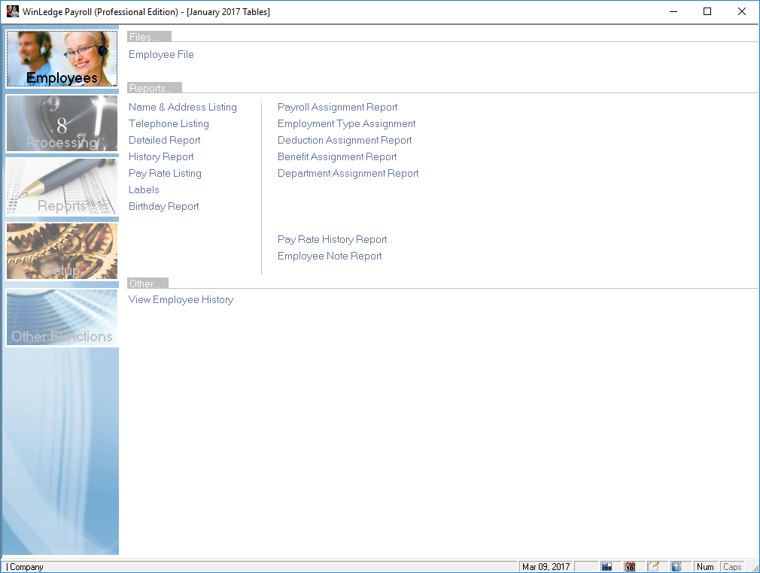Open the Employees section tile
This screenshot has width=760, height=573.
pos(62,59)
